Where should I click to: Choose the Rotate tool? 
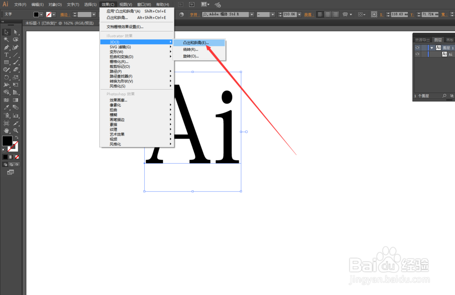6,77
